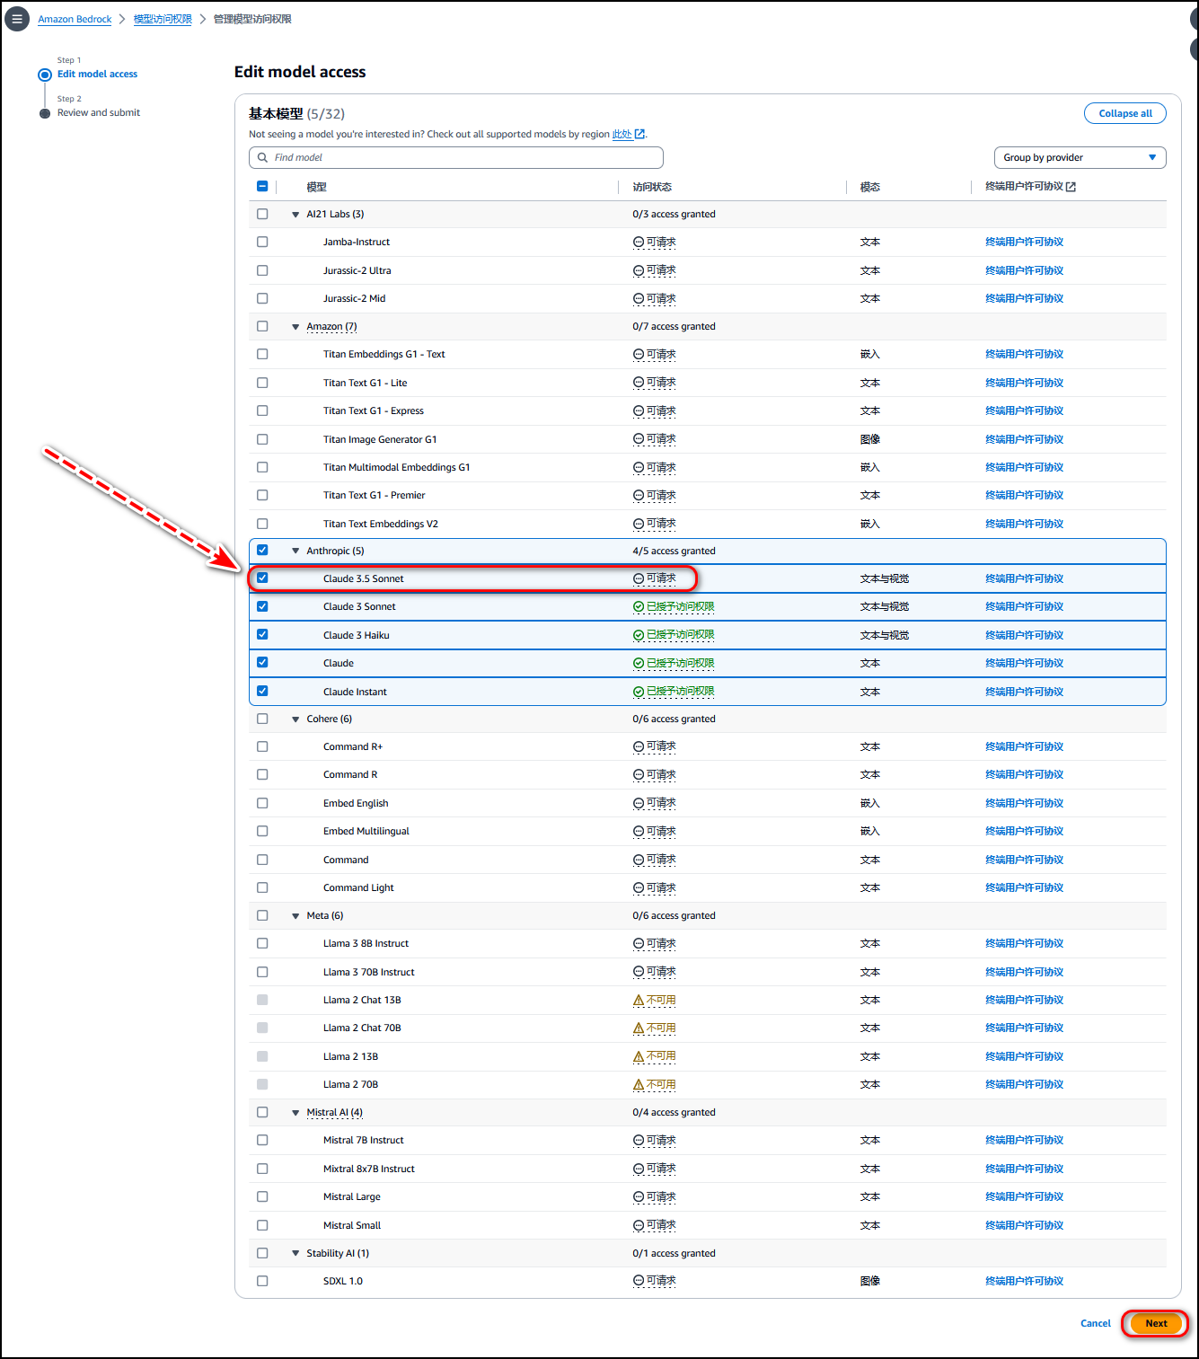This screenshot has height=1359, width=1199.
Task: Click the status icon for Titan Text Embeddings V2
Action: pos(639,524)
